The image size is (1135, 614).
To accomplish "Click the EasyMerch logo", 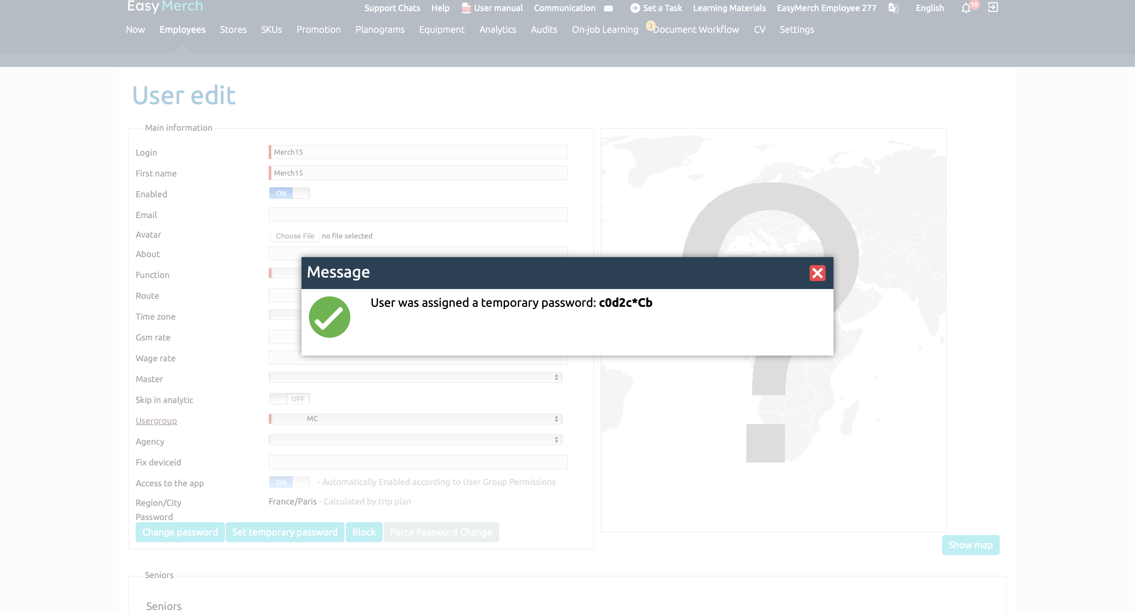I will [x=165, y=6].
